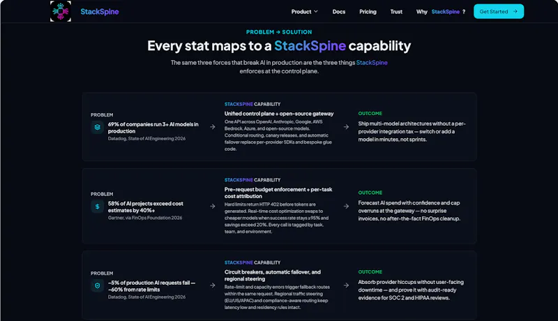558x321 pixels.
Task: Go to the Pricing page
Action: (x=368, y=12)
